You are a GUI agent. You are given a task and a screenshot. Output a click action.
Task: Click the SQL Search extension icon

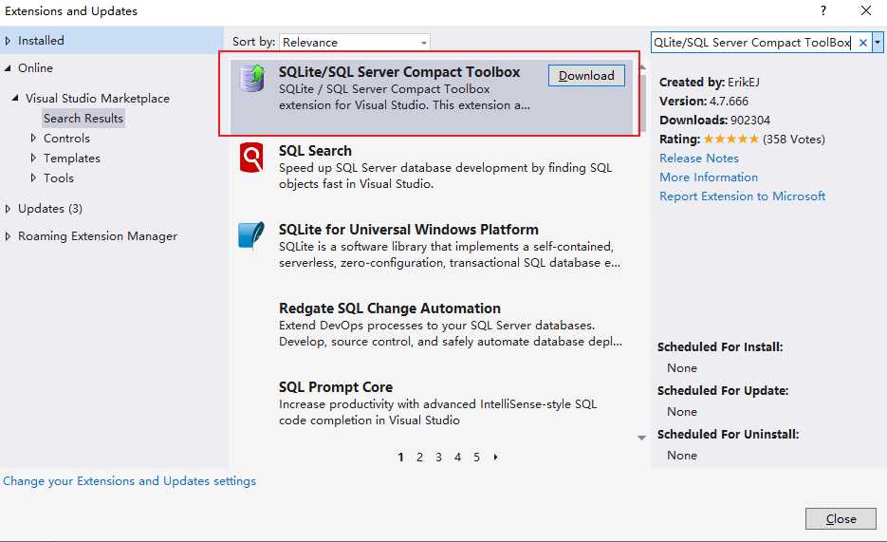(x=251, y=157)
